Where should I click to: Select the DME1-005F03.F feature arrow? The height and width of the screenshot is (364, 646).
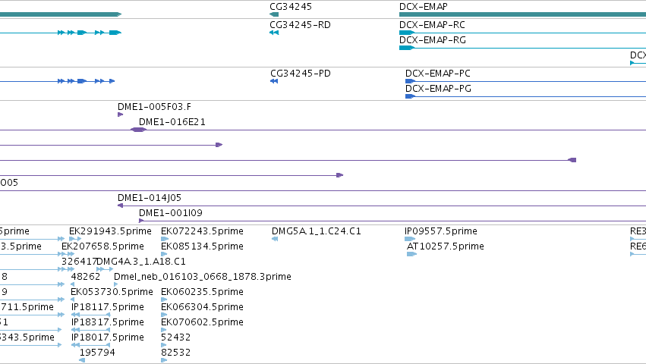(120, 115)
